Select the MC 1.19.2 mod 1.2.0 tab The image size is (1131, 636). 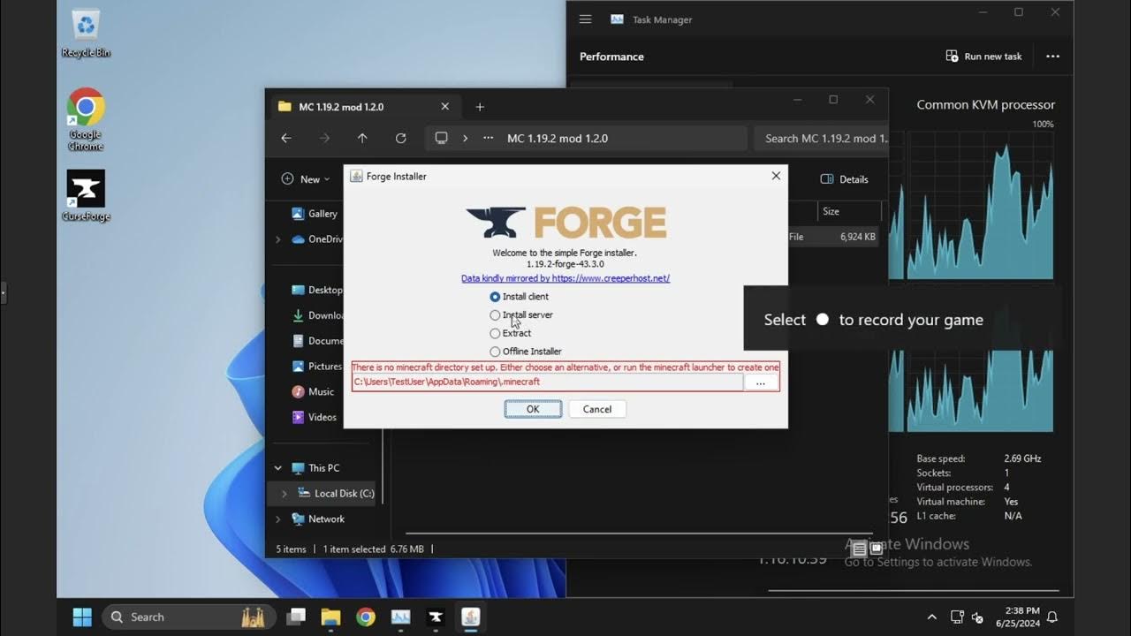[364, 107]
